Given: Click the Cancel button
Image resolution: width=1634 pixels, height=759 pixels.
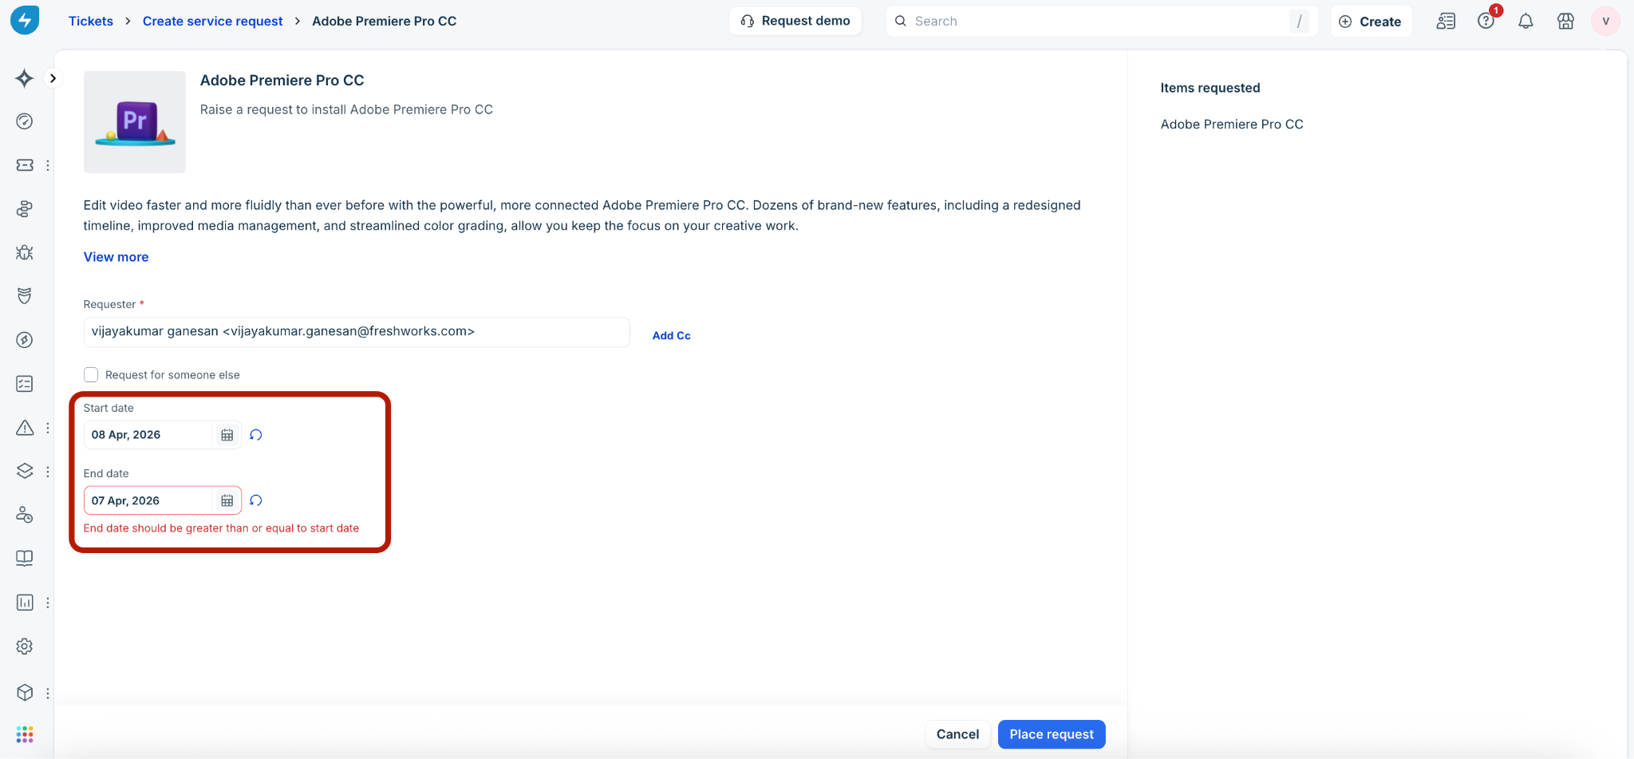Looking at the screenshot, I should tap(957, 734).
